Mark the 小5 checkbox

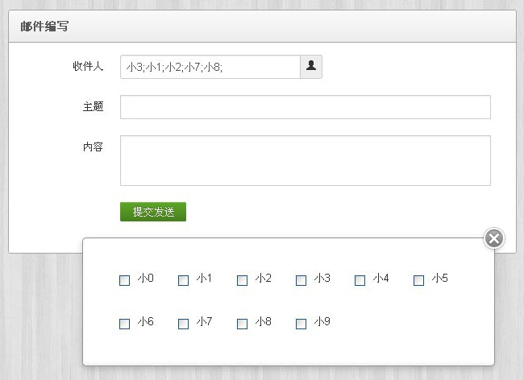click(x=419, y=280)
